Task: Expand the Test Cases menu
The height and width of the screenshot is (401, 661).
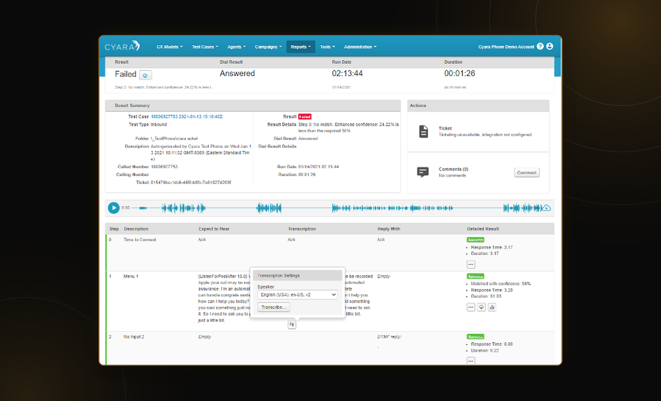Action: 205,47
